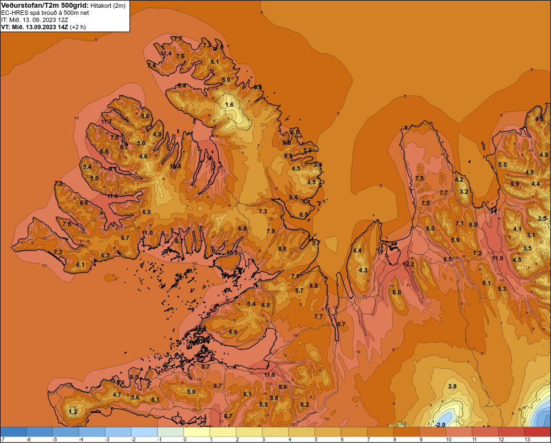The image size is (551, 443).
Task: Click the '4.2' temperature value
Action: click(459, 180)
